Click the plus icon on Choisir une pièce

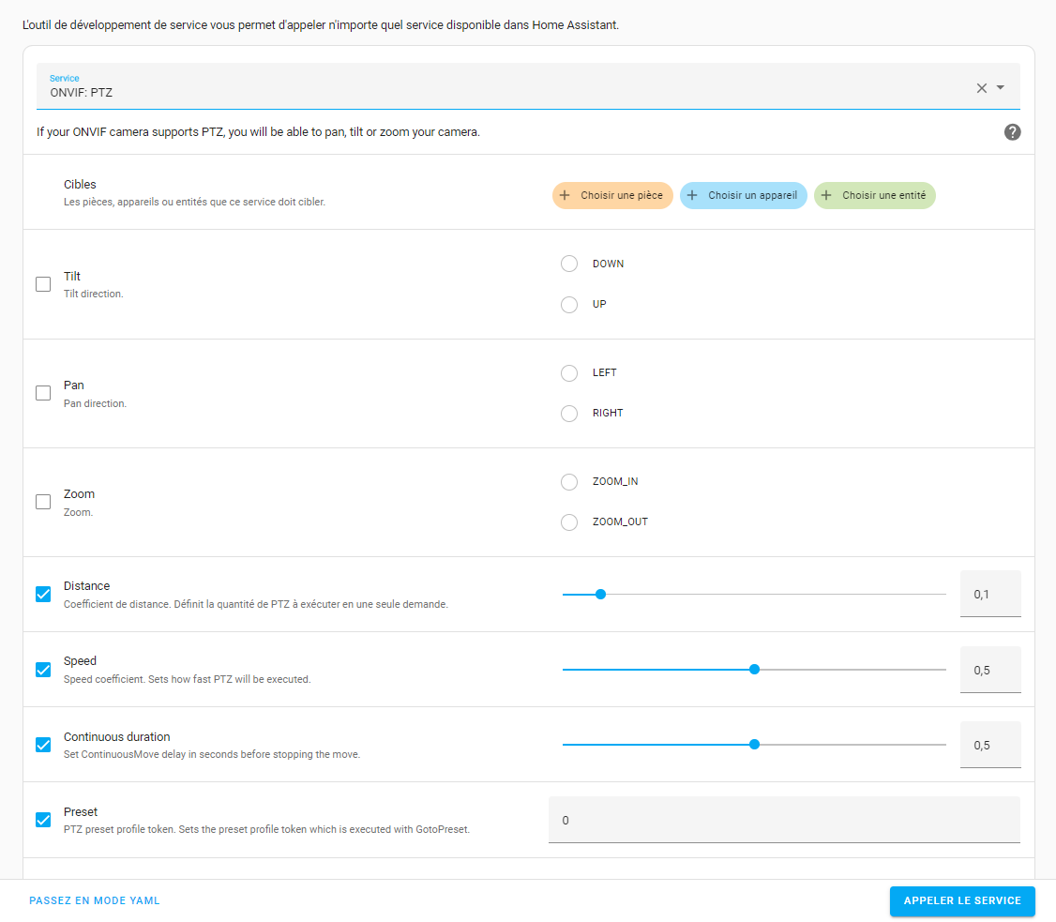click(565, 195)
